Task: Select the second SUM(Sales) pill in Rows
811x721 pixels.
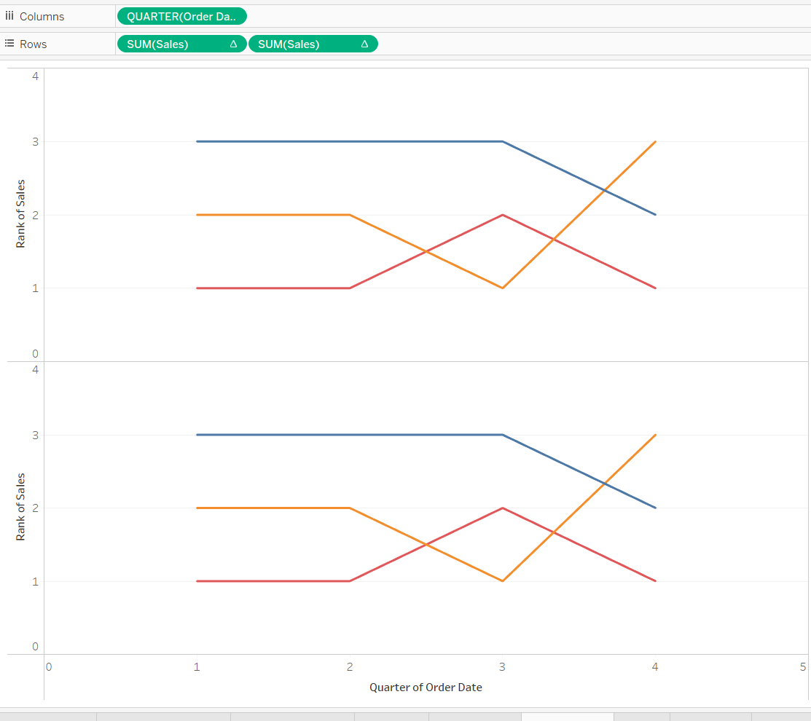Action: (313, 44)
